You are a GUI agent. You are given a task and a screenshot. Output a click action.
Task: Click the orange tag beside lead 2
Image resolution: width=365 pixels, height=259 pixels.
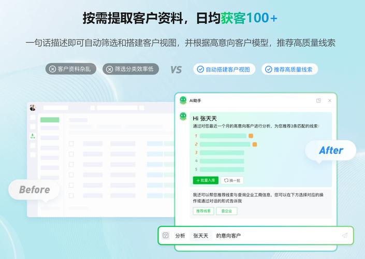255,145
